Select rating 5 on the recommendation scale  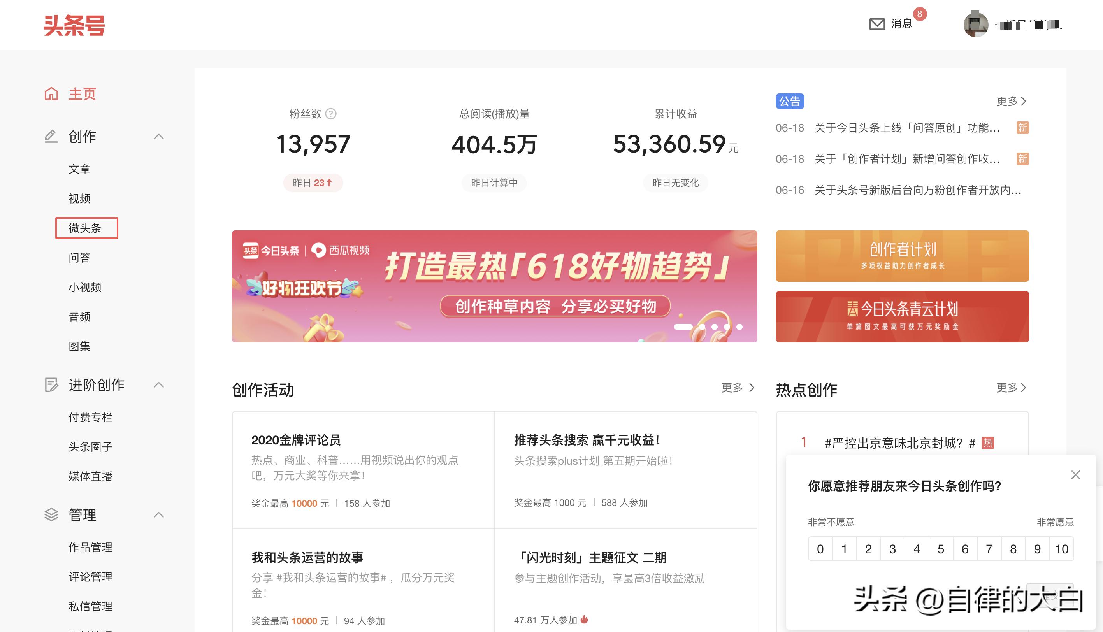941,549
